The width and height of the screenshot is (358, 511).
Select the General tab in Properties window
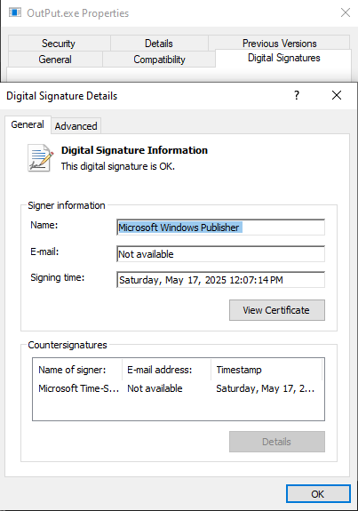pos(55,60)
